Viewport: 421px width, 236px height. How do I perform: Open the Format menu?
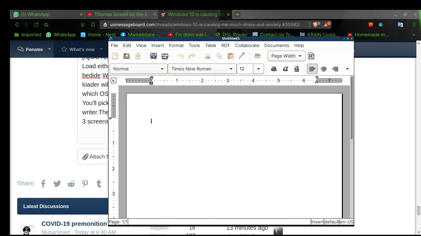176,45
